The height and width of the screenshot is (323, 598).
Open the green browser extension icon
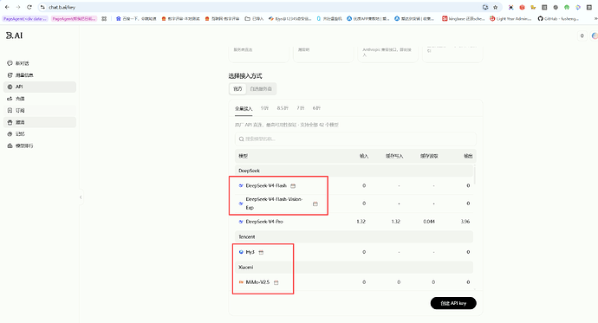[x=567, y=7]
